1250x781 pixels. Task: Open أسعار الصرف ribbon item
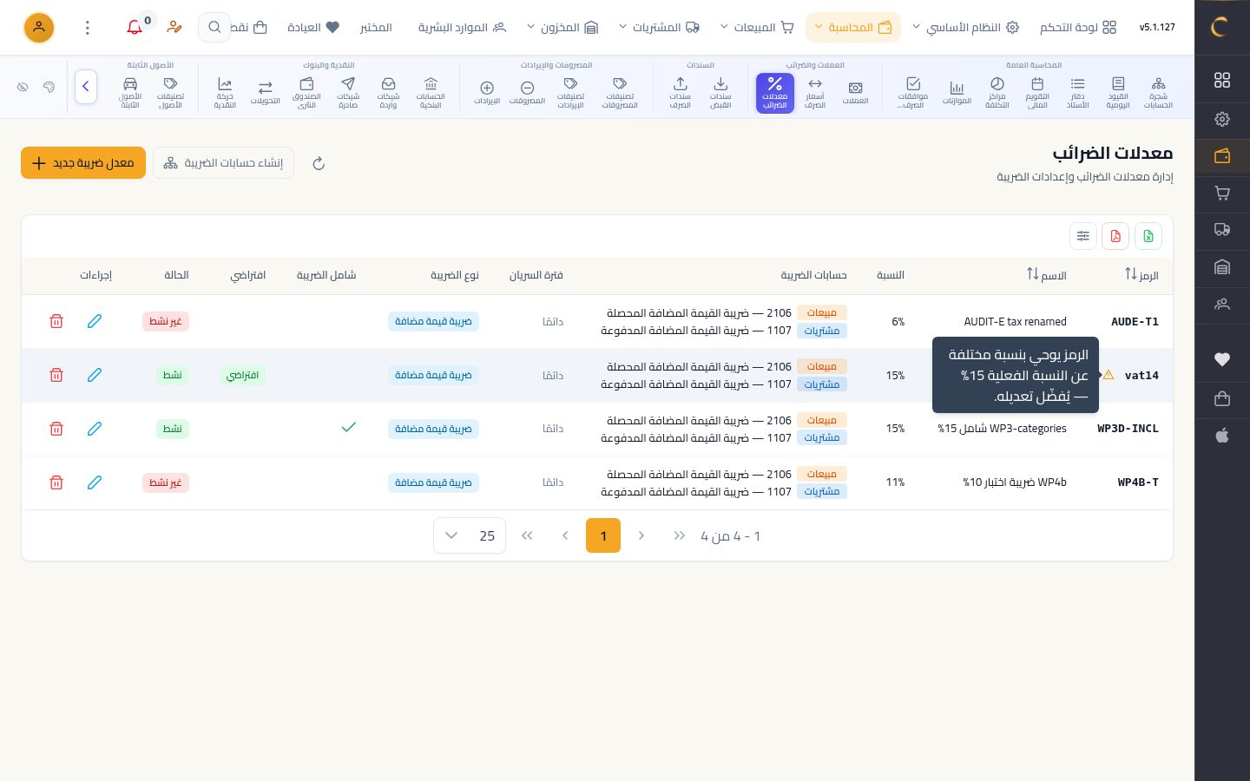tap(815, 92)
